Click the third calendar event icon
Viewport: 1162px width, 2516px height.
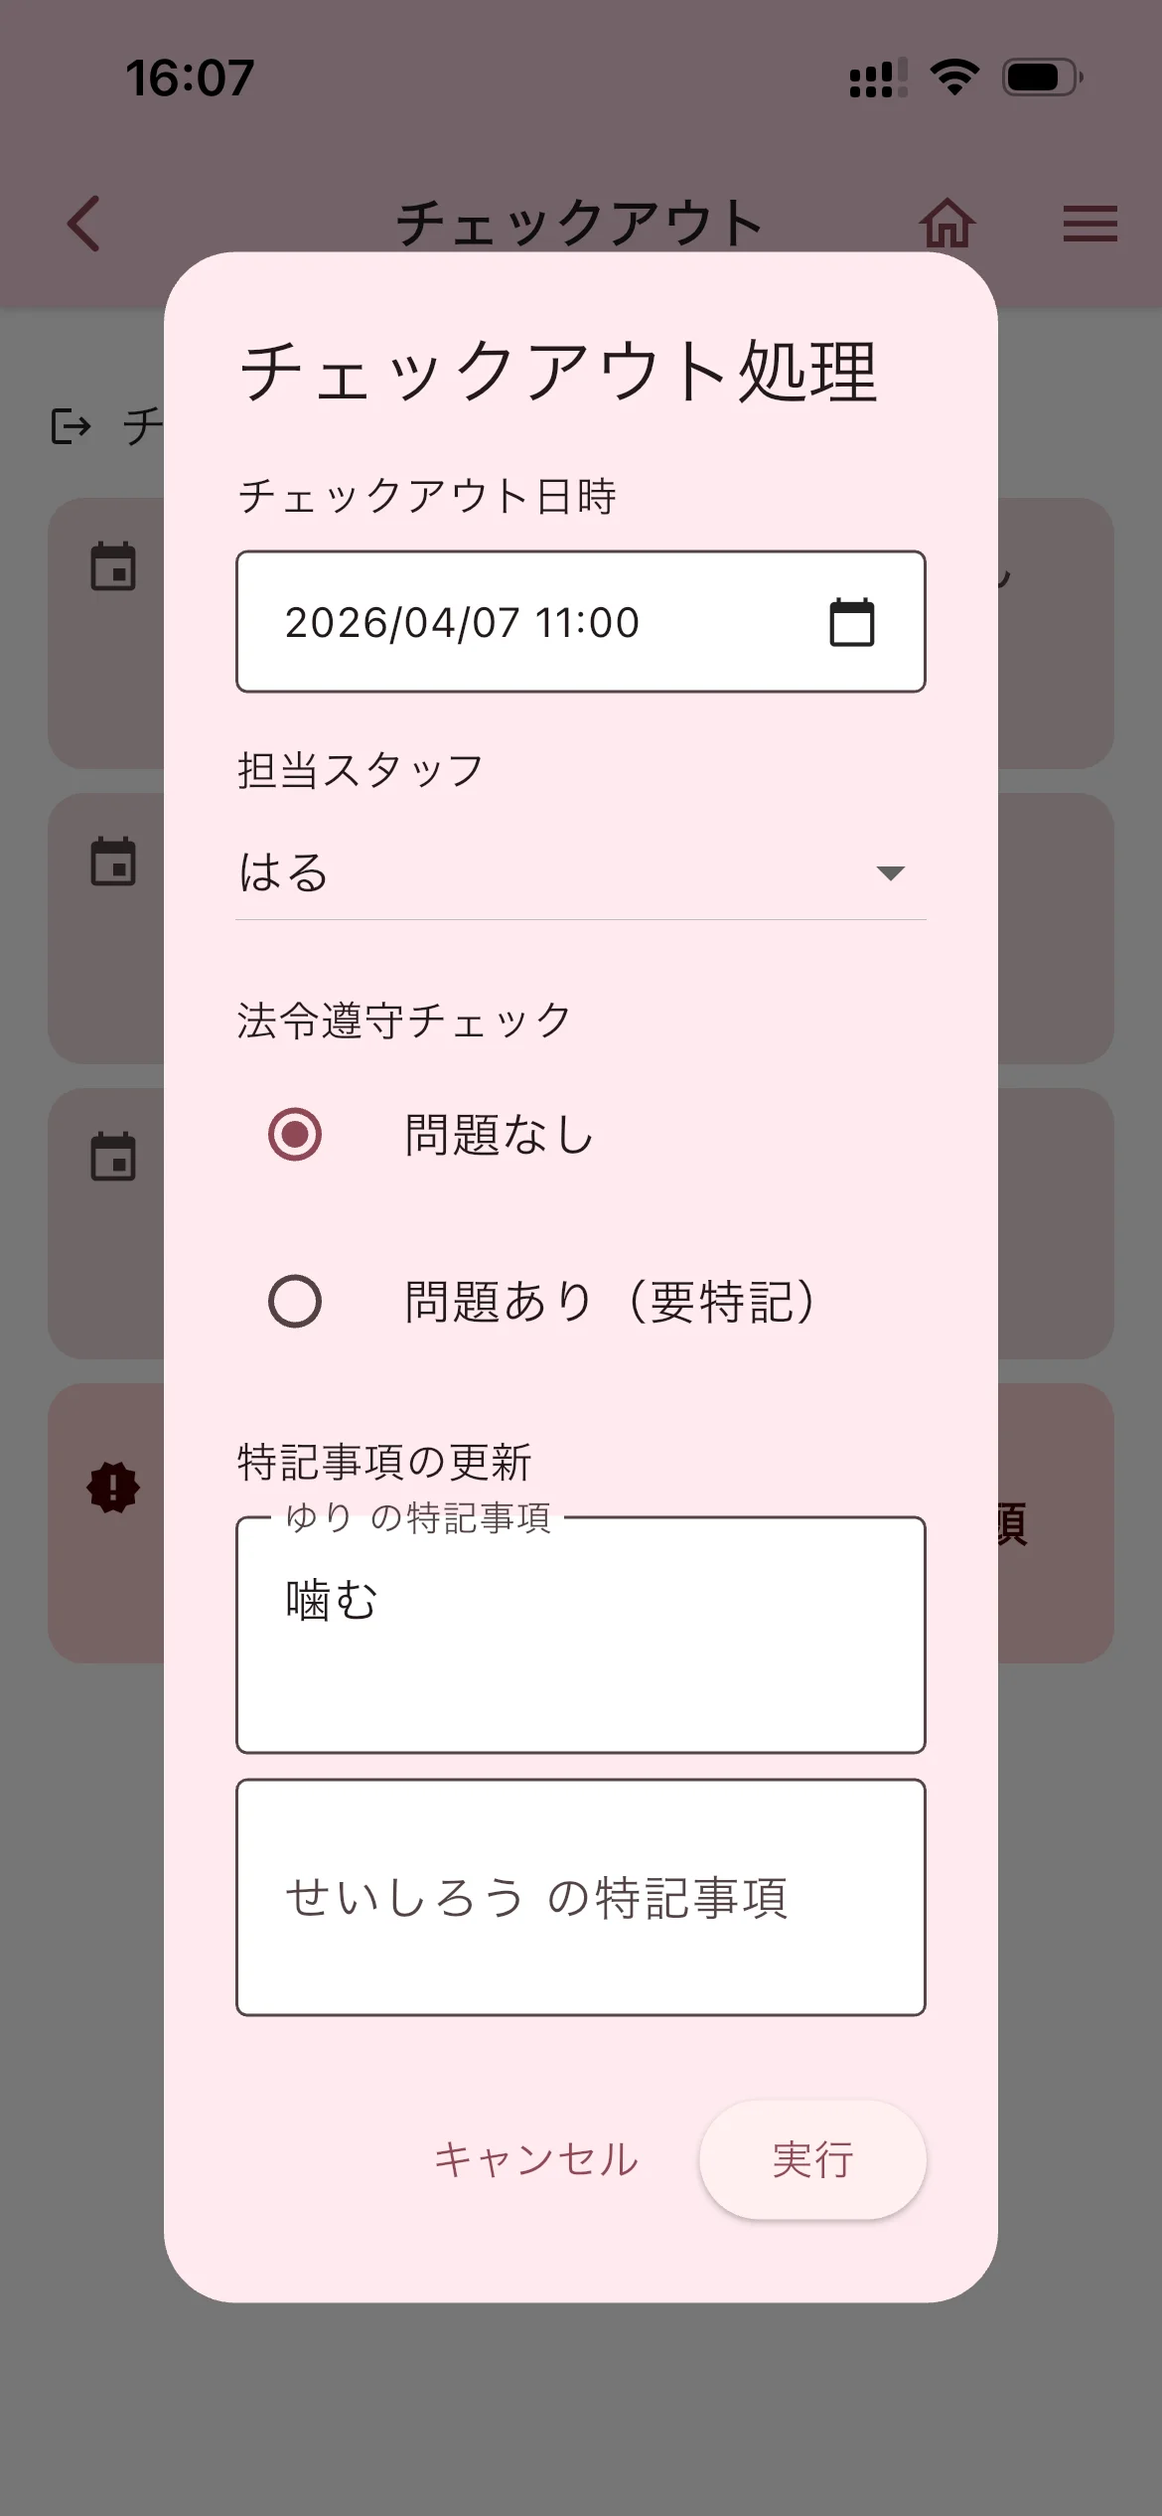(x=113, y=1157)
